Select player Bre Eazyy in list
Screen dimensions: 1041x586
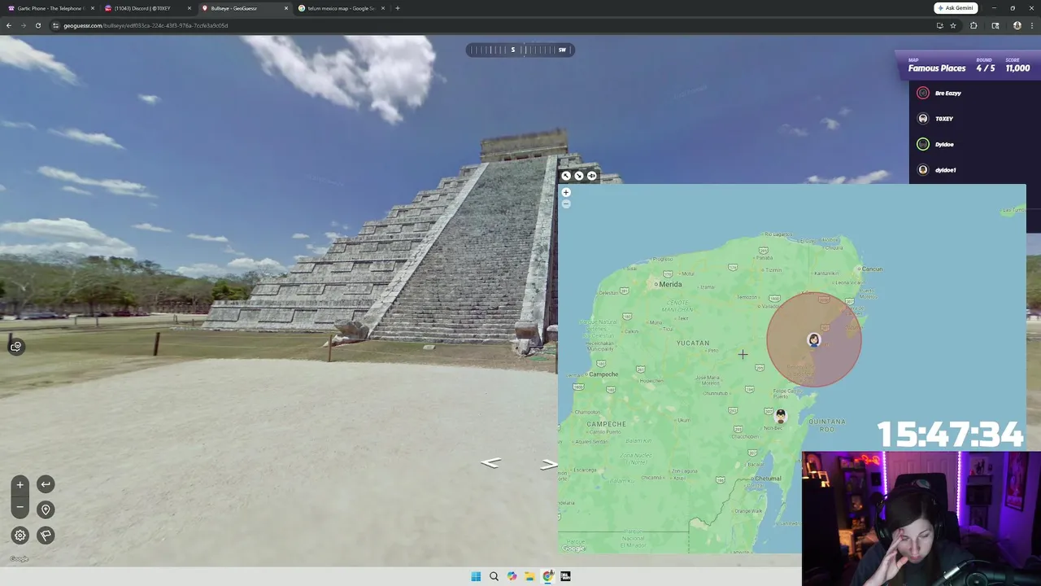(947, 93)
